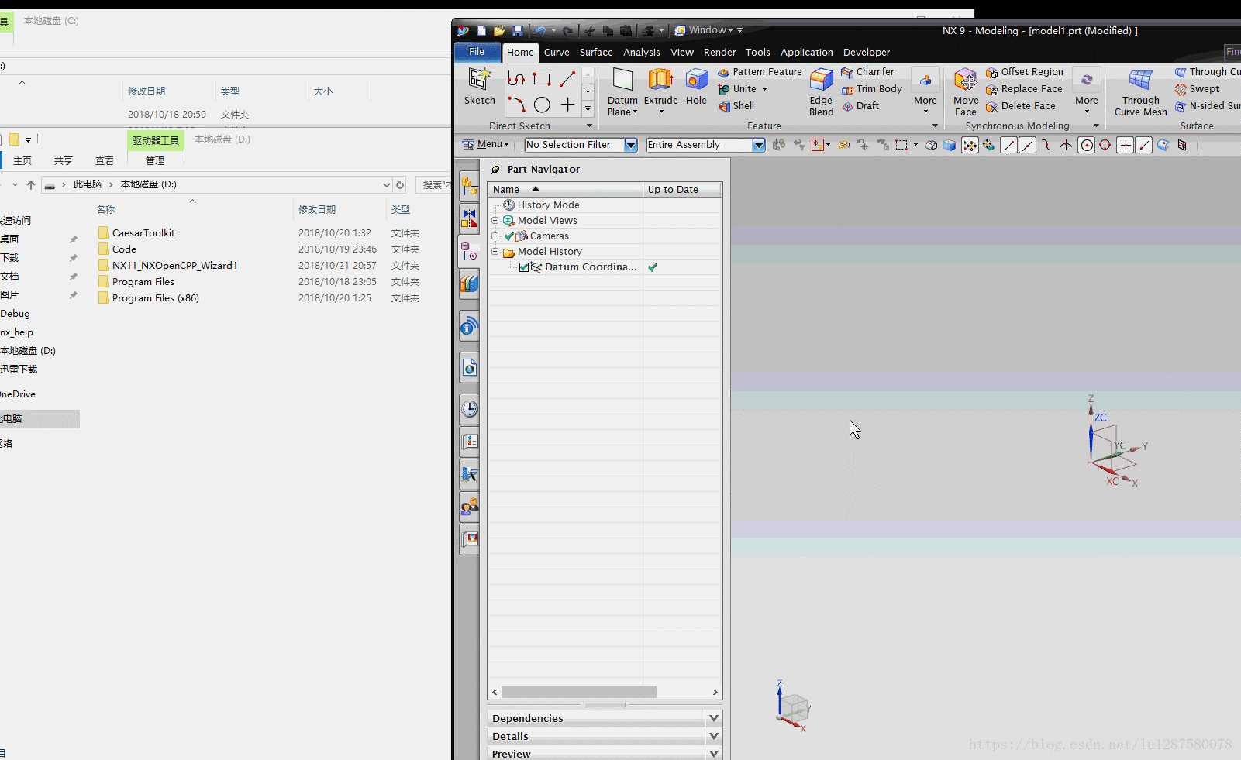Open the History clock sidebar tab
This screenshot has height=760, width=1241.
pyautogui.click(x=469, y=408)
